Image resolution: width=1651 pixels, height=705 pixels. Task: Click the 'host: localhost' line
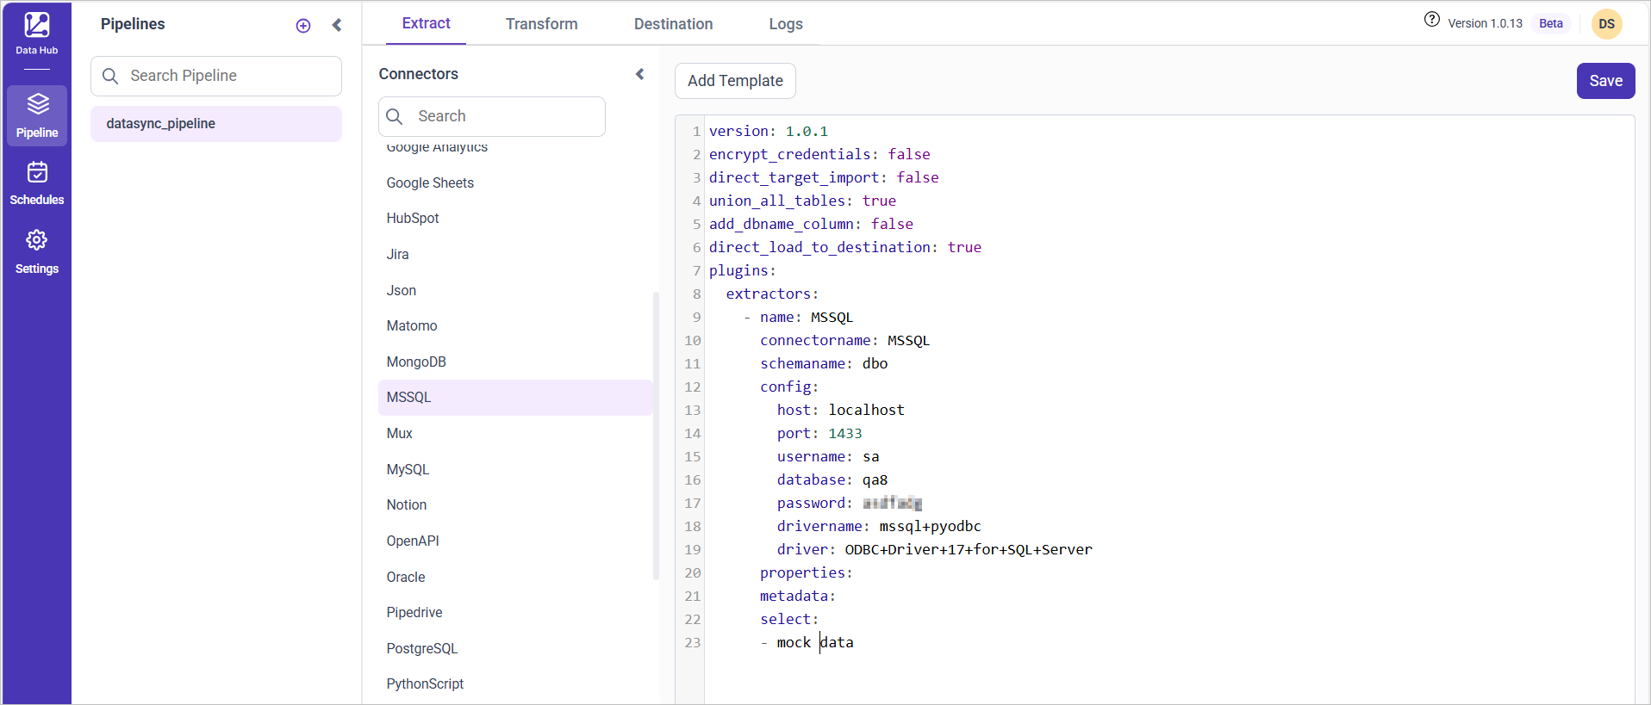click(841, 410)
